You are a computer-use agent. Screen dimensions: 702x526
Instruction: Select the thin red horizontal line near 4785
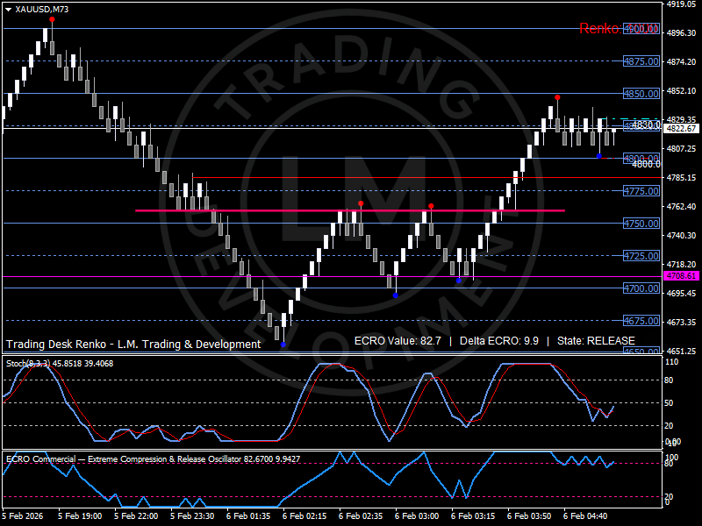426,178
